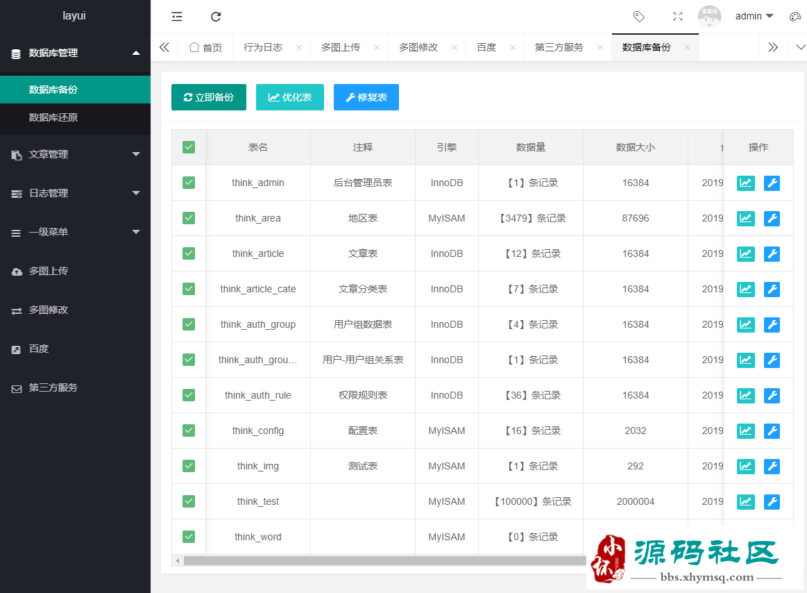The image size is (807, 593).
Task: Switch to the 首页 tab
Action: (205, 47)
